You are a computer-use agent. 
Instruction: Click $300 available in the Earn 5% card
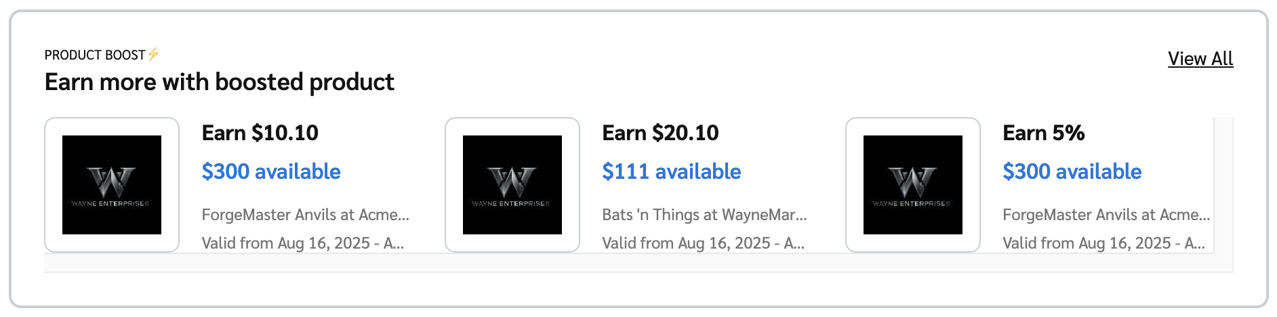(x=1072, y=171)
